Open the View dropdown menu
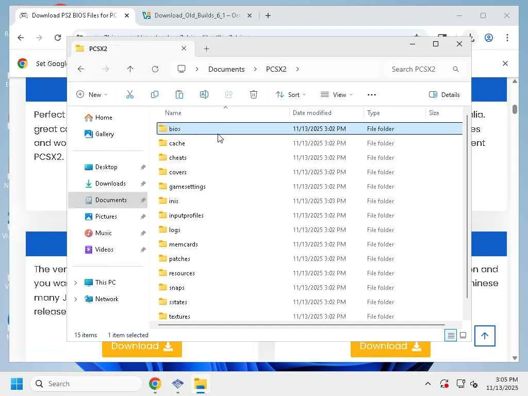The width and height of the screenshot is (528, 396). pyautogui.click(x=336, y=95)
